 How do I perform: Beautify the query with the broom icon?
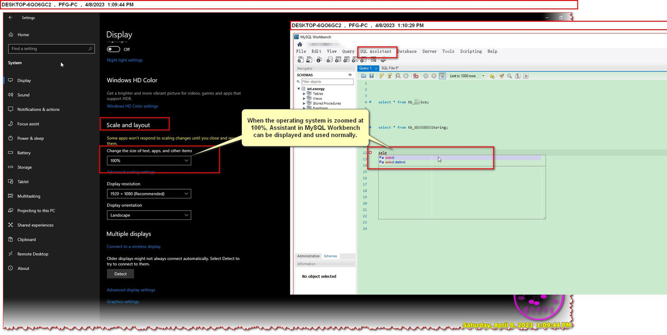pyautogui.click(x=501, y=76)
